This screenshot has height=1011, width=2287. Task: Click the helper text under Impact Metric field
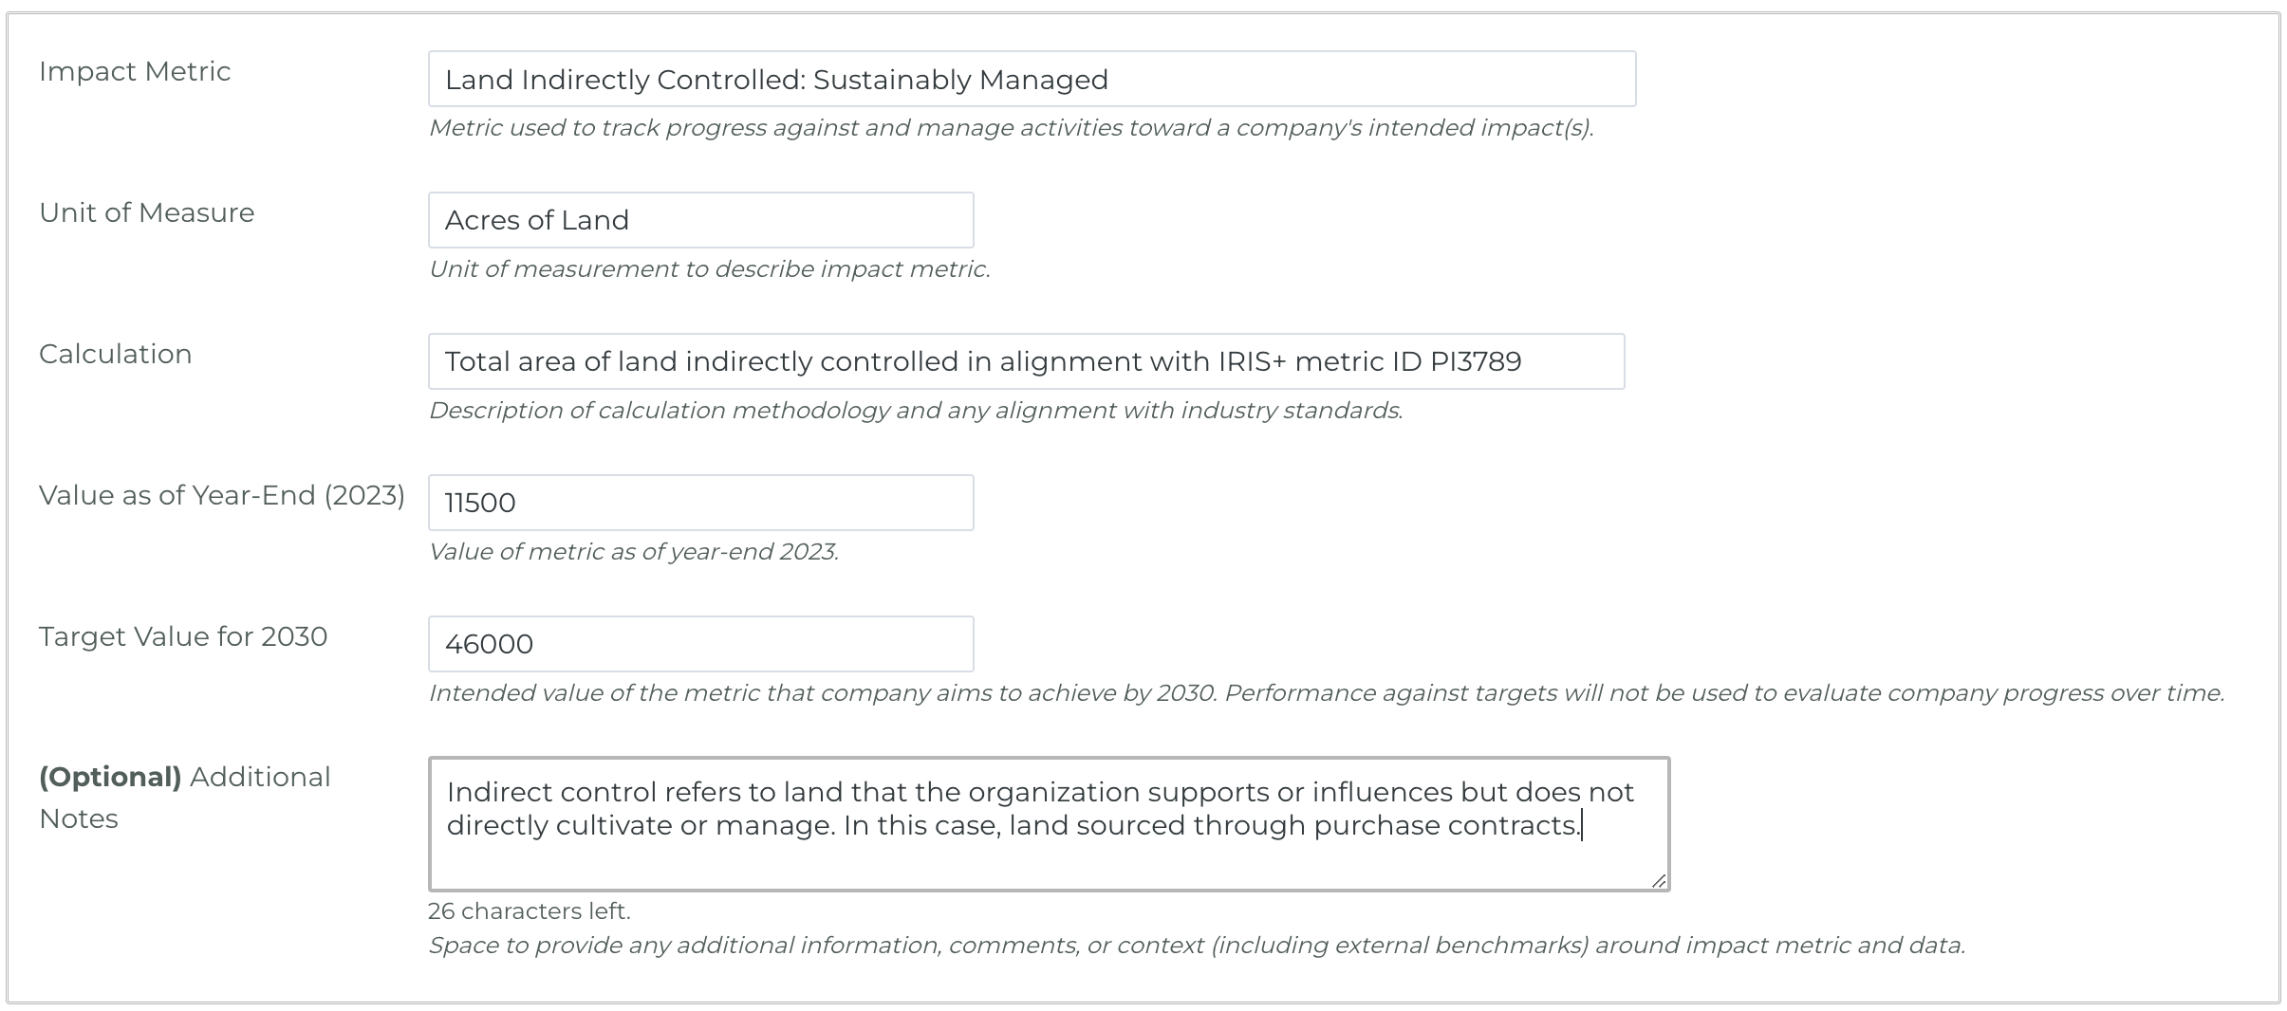1011,128
